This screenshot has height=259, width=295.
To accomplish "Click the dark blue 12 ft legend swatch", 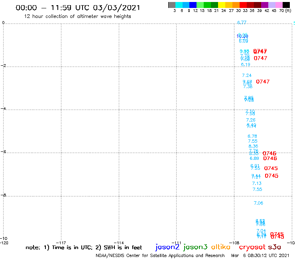I will tap(193, 5).
